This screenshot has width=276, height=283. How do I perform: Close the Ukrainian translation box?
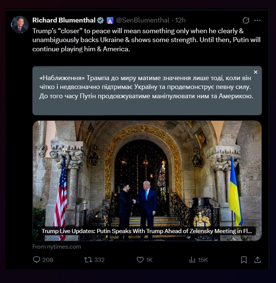256,72
